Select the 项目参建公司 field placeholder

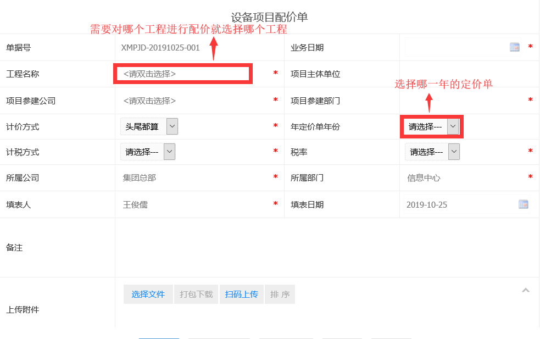point(149,101)
